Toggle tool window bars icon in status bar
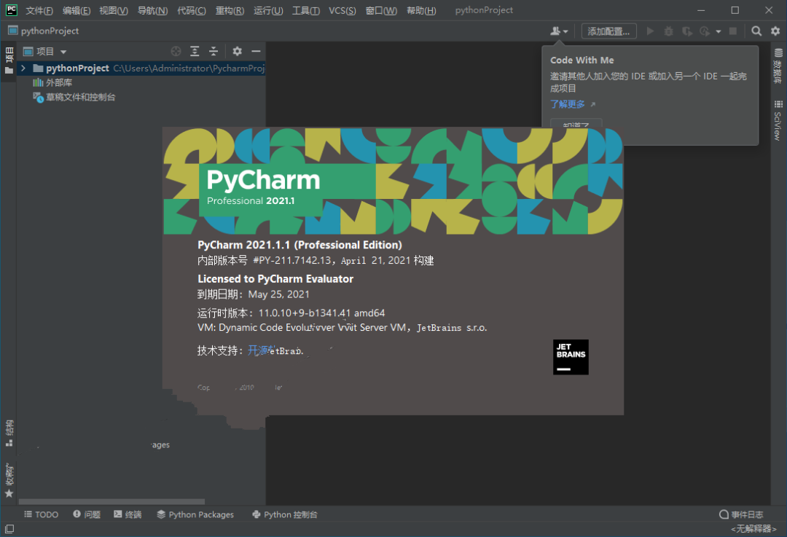 point(9,528)
